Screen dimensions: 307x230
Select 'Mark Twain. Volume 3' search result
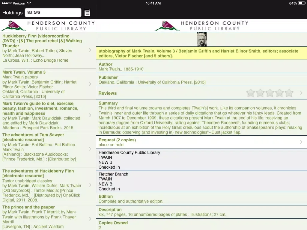[48, 84]
